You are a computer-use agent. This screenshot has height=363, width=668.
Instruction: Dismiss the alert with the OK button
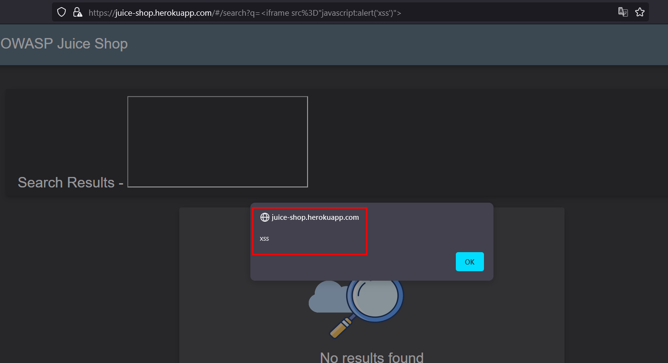pos(470,262)
